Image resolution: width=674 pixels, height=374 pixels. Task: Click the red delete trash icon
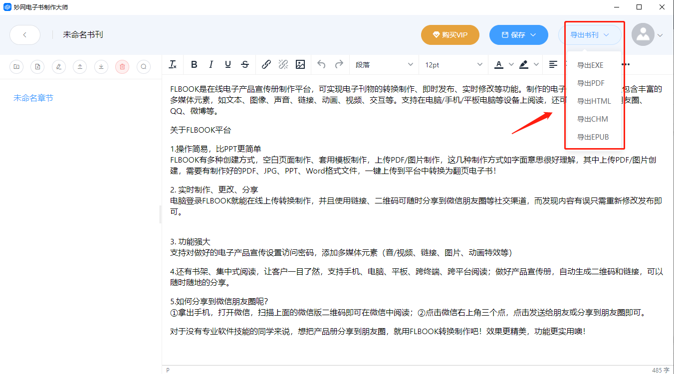122,66
